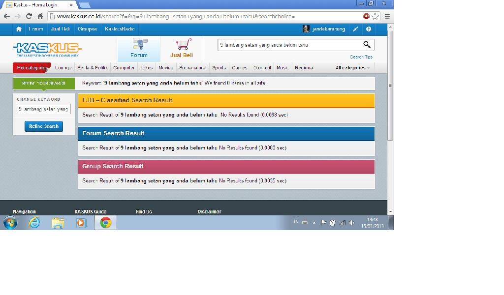
Task: Open Windows Media Player on taskbar
Action: pyautogui.click(x=81, y=223)
